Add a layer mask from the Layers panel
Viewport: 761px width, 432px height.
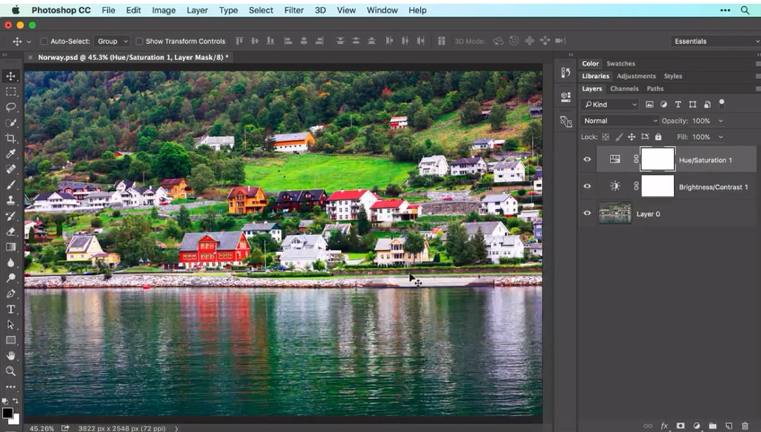coord(680,426)
